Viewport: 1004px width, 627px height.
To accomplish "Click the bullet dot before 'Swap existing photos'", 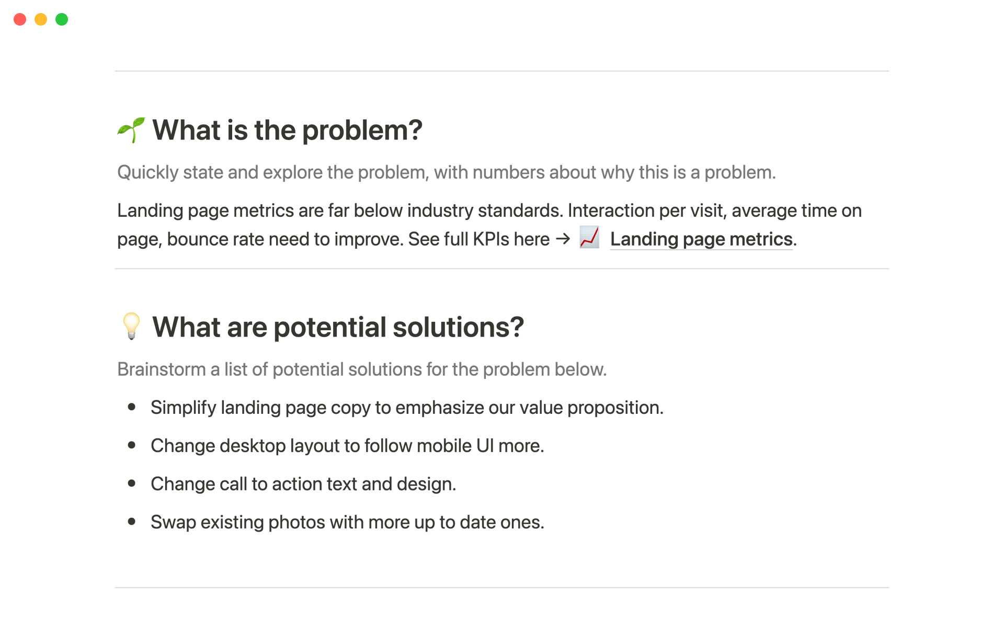I will [x=132, y=521].
